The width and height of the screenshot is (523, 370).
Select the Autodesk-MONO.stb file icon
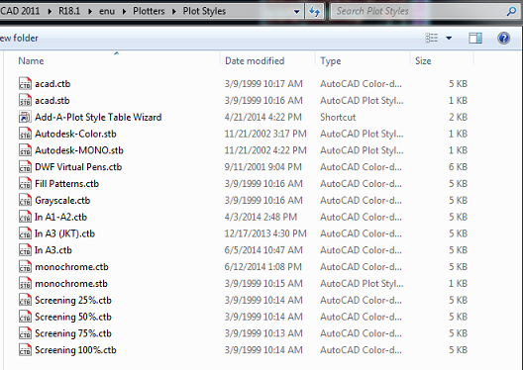(x=25, y=150)
